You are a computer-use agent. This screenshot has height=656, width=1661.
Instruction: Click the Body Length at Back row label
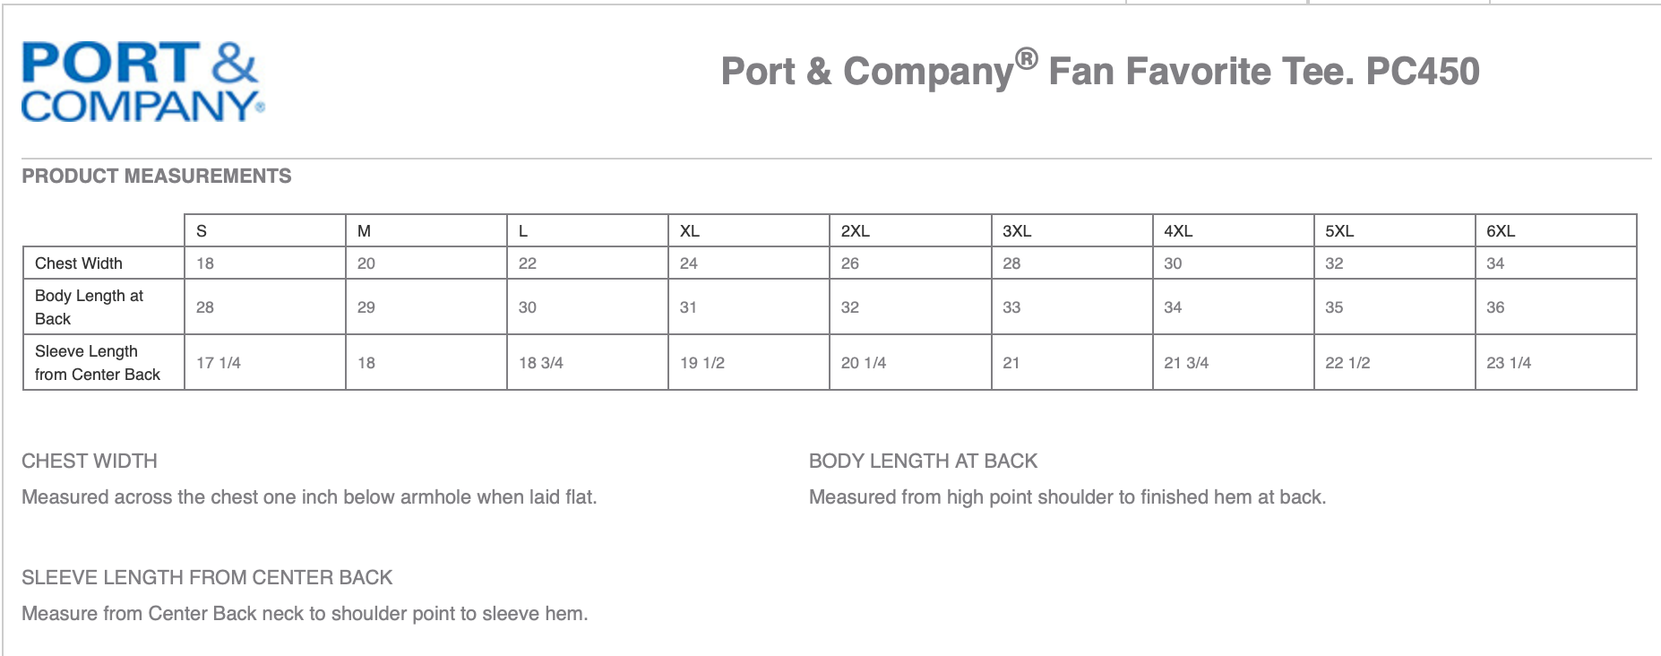coord(89,306)
